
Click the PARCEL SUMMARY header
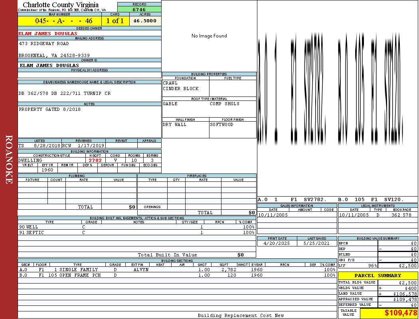point(378,276)
